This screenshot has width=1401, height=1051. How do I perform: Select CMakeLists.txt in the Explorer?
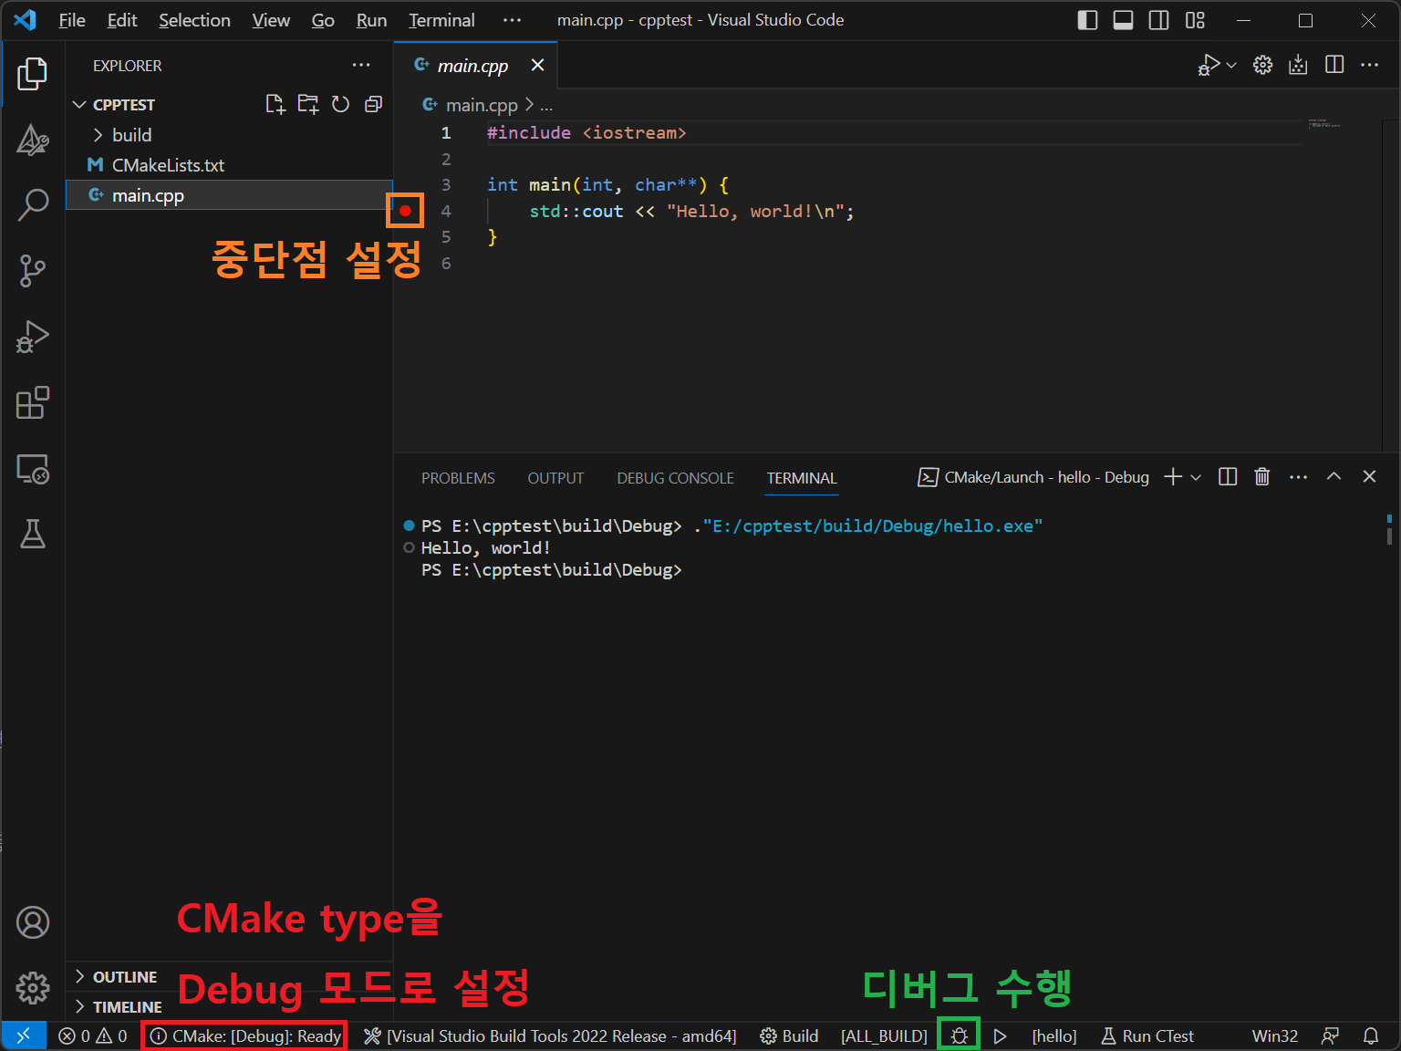click(x=168, y=165)
